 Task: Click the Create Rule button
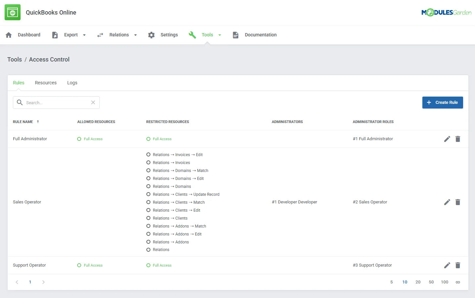pos(443,103)
